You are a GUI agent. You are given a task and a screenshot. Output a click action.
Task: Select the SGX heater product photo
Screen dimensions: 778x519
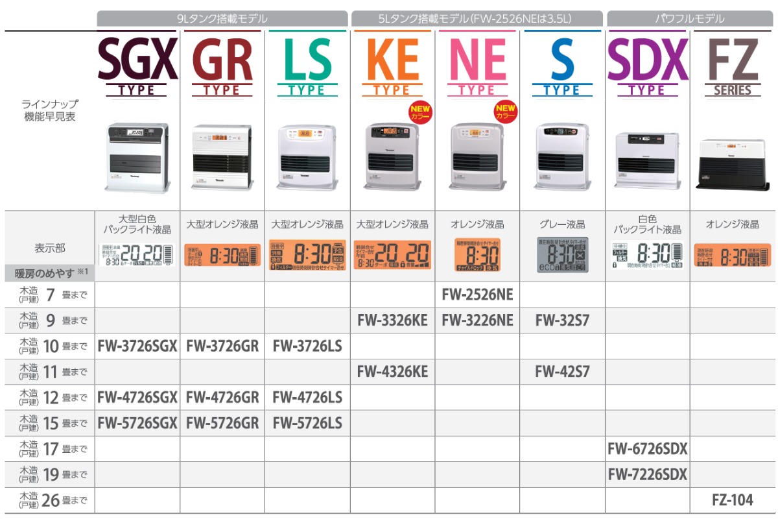(x=137, y=158)
